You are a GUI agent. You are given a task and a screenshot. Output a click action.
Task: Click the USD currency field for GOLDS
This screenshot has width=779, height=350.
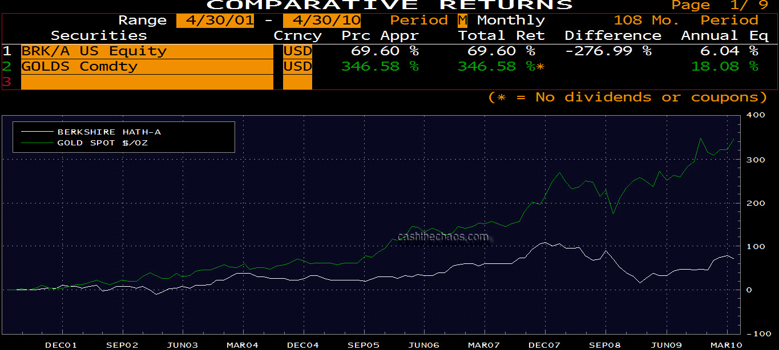298,67
